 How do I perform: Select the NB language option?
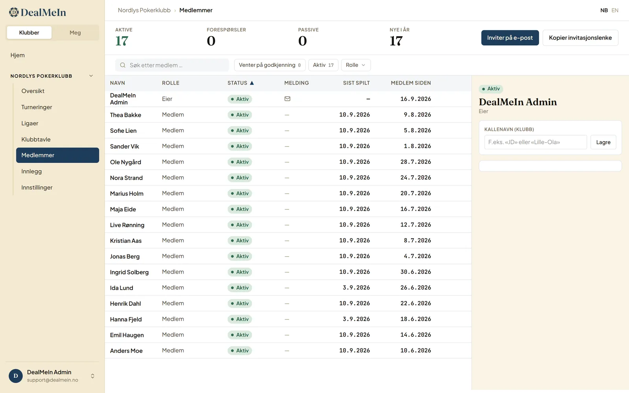point(604,10)
